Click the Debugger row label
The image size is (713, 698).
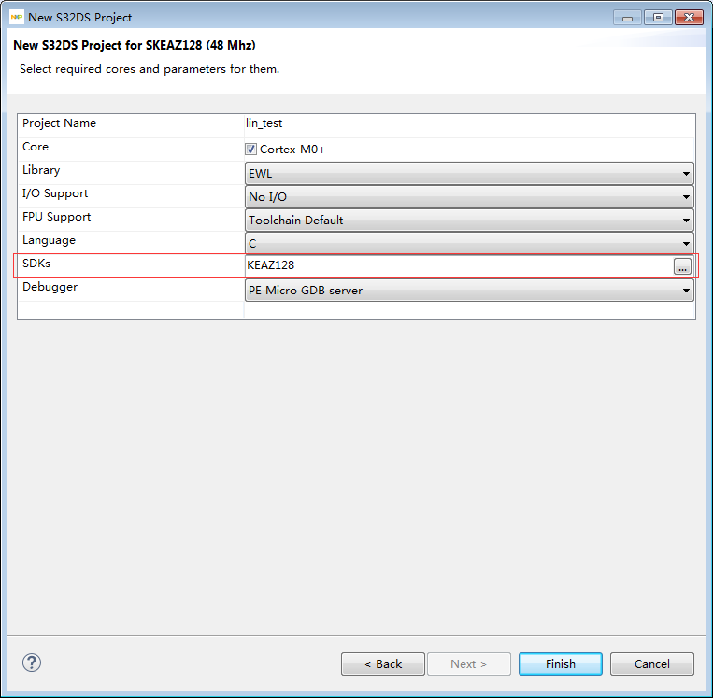tap(50, 287)
